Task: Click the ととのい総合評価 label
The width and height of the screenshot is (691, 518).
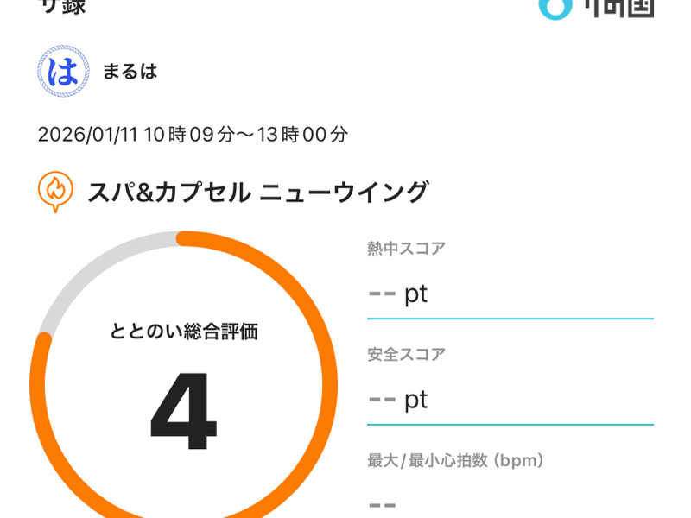Action: (x=183, y=331)
